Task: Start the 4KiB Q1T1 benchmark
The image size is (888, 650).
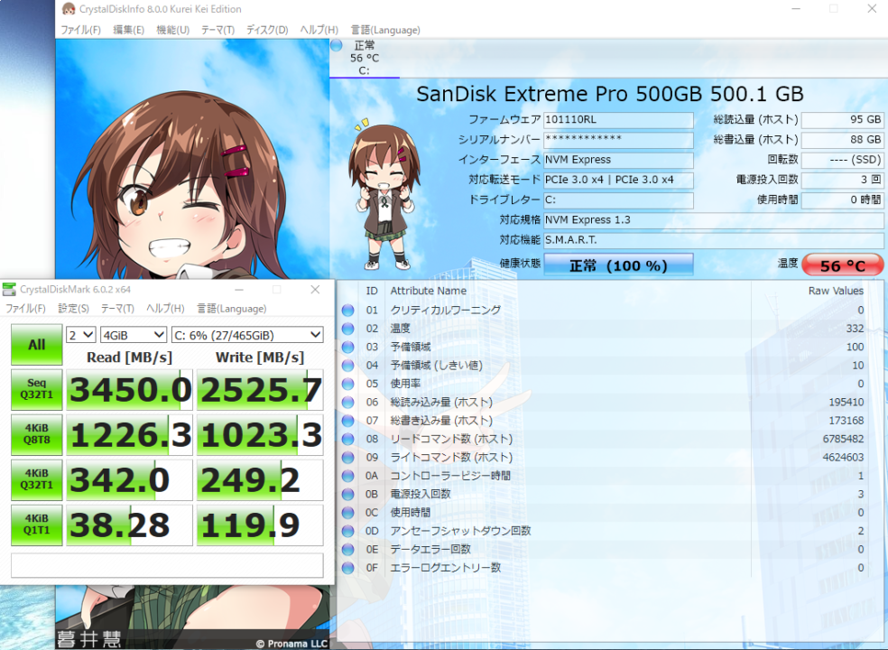Action: (37, 525)
